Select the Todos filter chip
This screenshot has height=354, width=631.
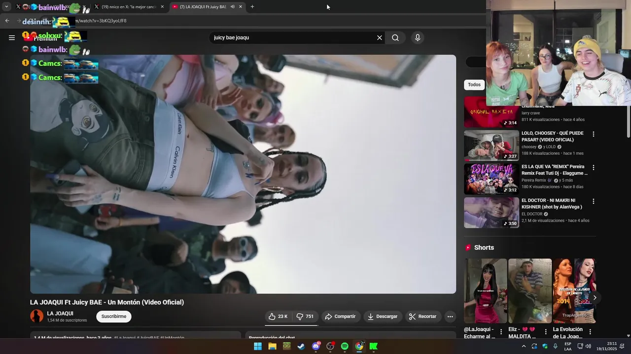474,85
